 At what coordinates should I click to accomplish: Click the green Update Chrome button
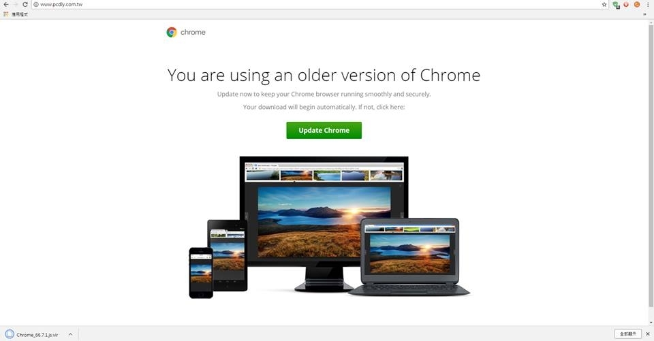[x=324, y=130]
